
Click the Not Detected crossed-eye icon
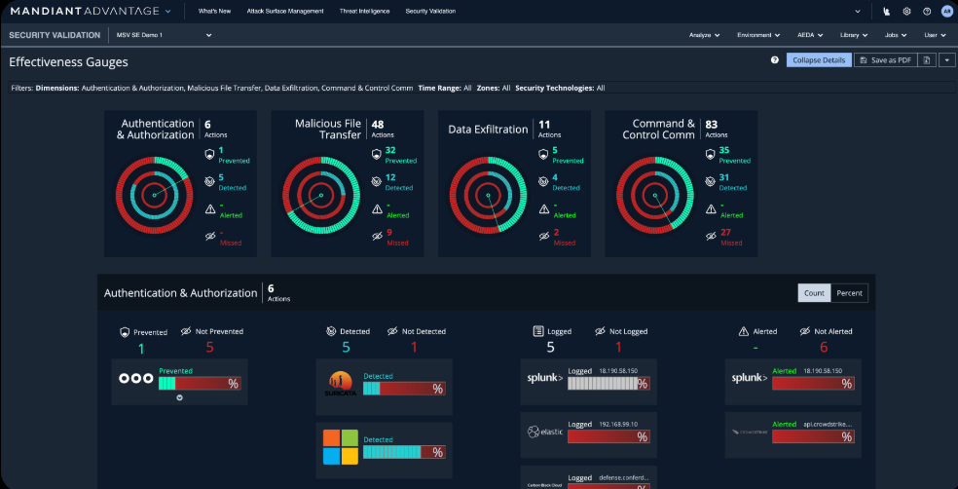pos(392,331)
